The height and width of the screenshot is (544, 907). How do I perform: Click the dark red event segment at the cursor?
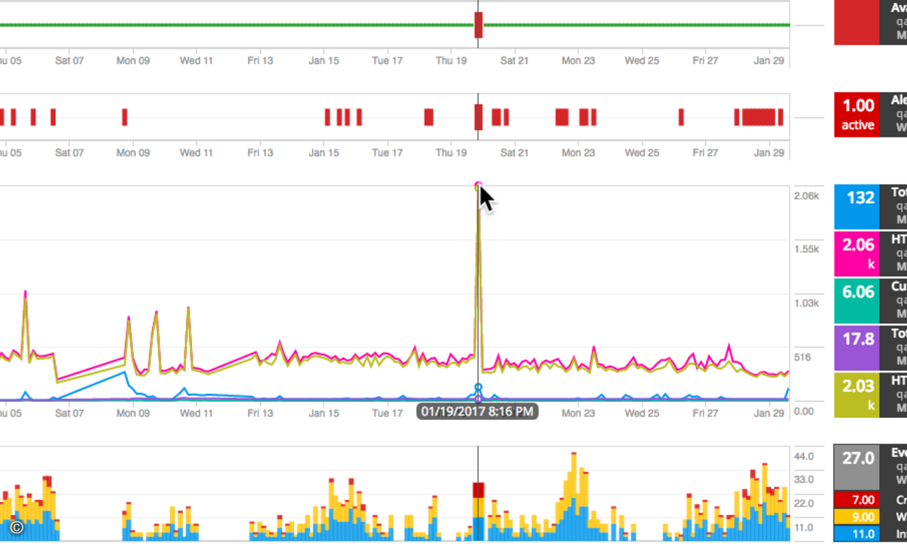click(x=478, y=490)
